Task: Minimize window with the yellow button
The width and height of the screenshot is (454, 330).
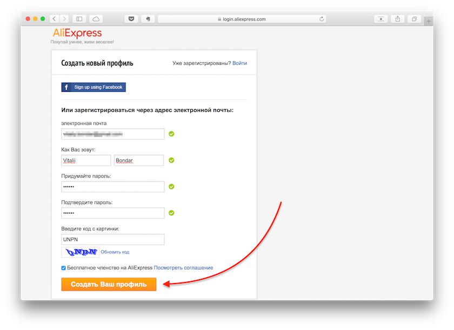Action: pyautogui.click(x=35, y=19)
